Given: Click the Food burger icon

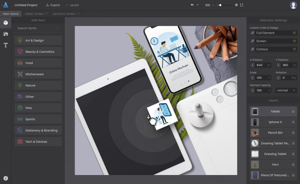Looking at the screenshot, I should pyautogui.click(x=20, y=63).
